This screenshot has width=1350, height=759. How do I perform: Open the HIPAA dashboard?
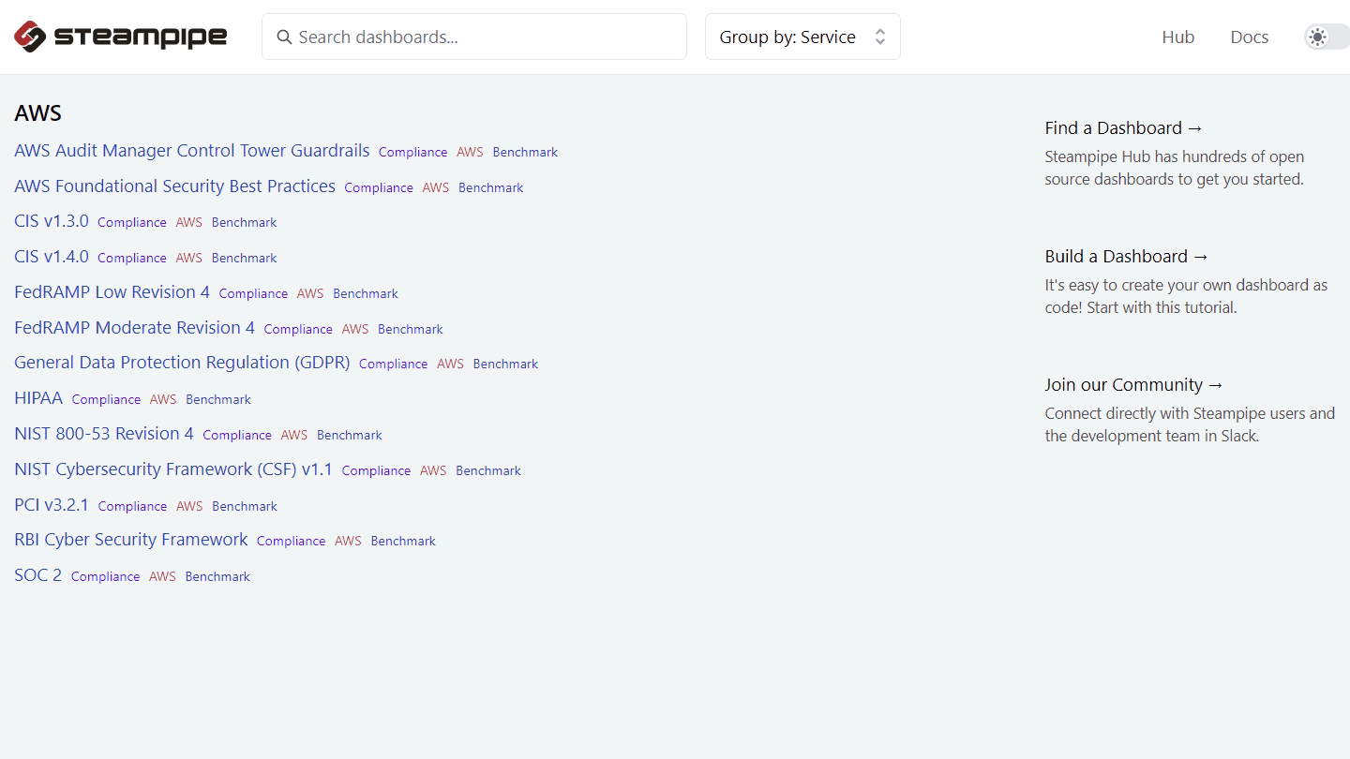(38, 398)
